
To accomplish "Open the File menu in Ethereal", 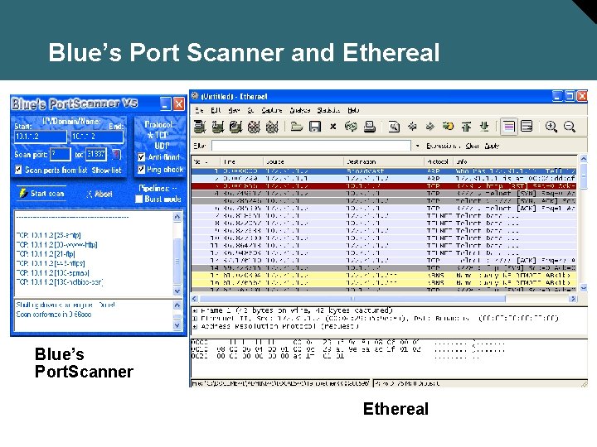I will pos(199,110).
